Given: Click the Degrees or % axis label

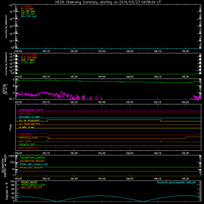Looking at the screenshot, I should point(7,191).
